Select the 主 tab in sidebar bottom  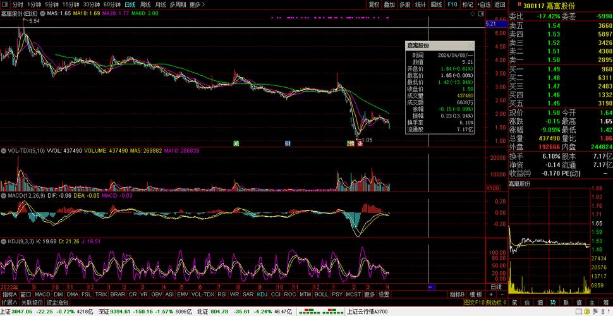[592, 302]
